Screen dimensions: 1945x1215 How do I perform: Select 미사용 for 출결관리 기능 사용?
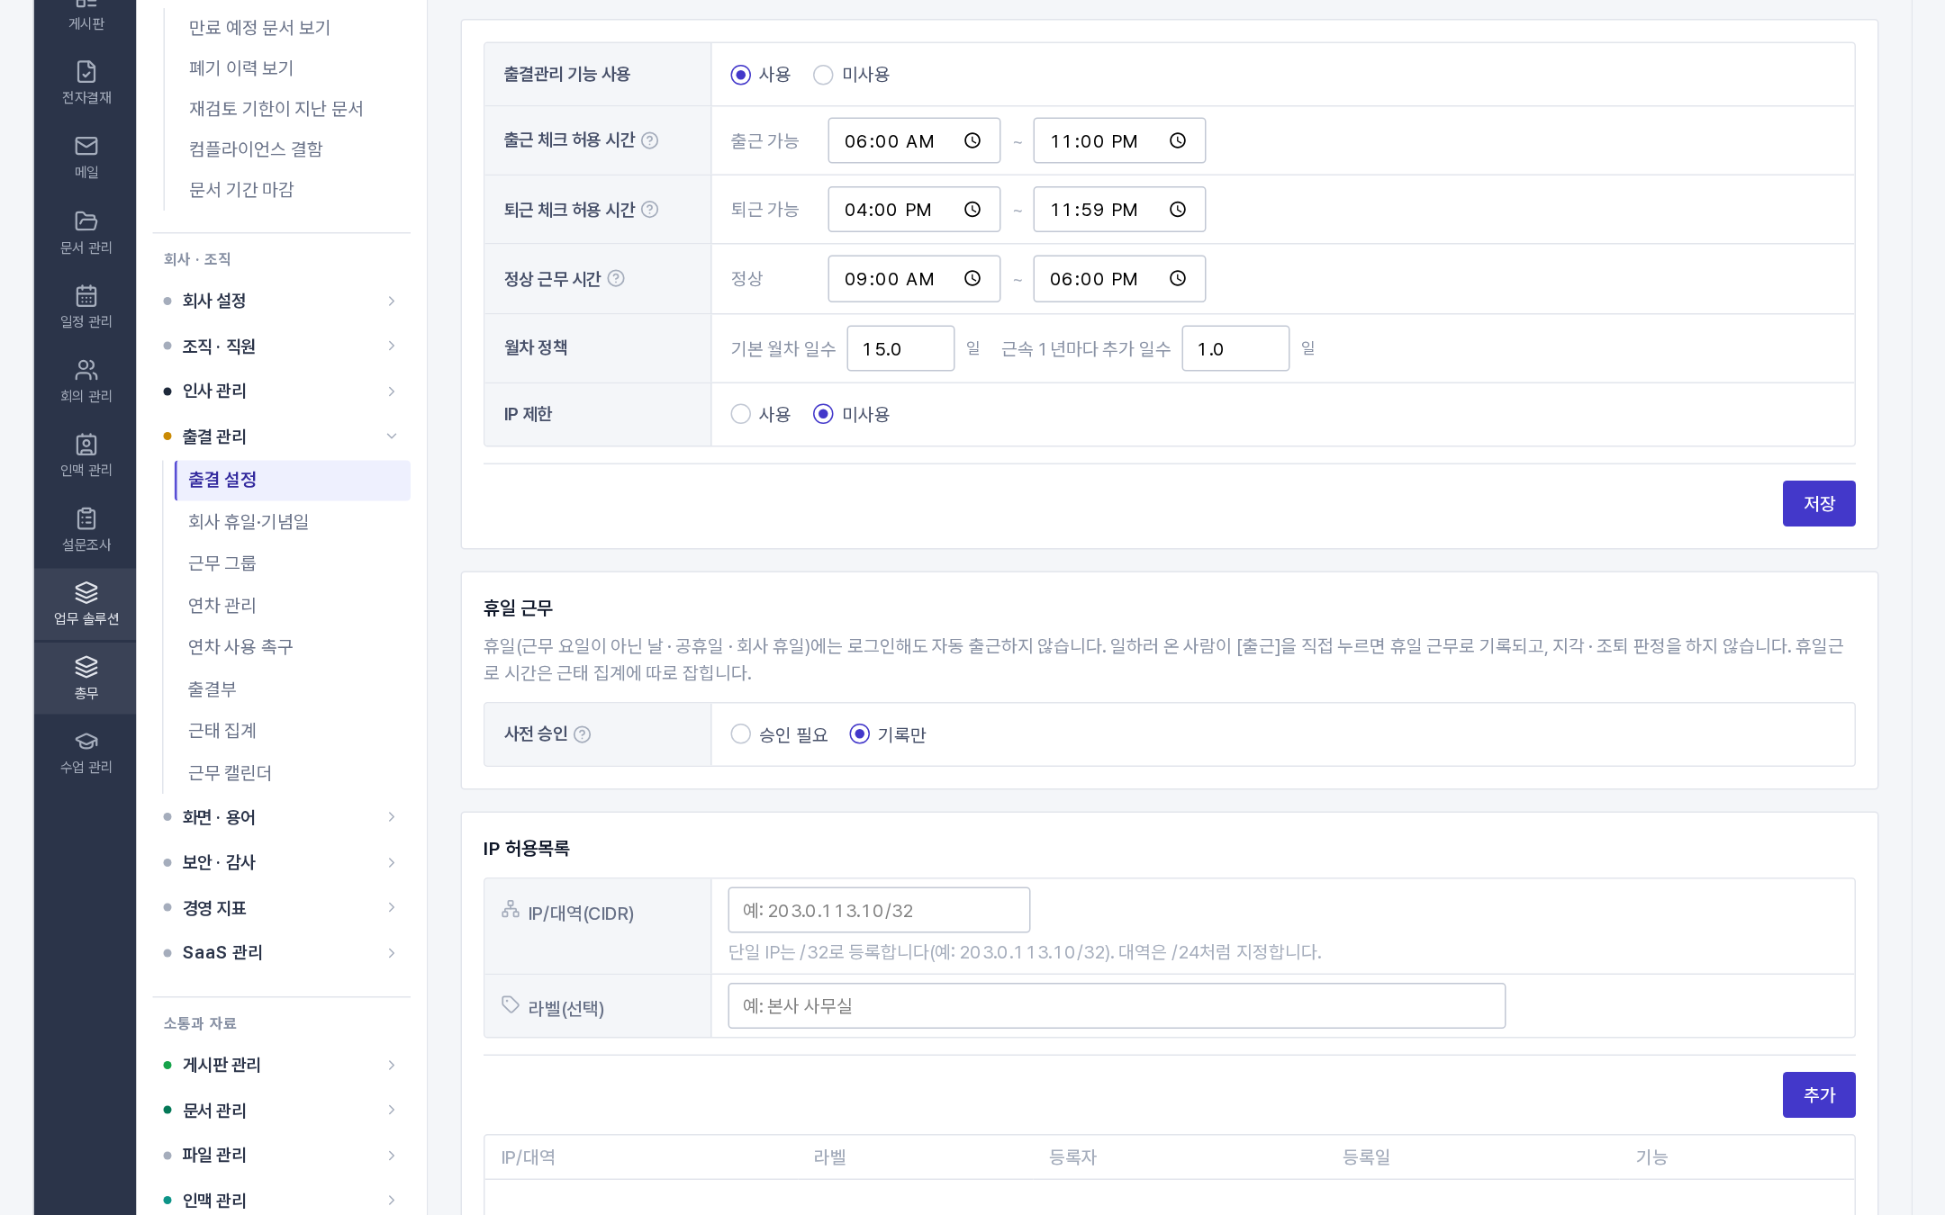(823, 75)
